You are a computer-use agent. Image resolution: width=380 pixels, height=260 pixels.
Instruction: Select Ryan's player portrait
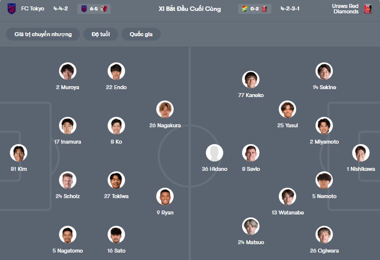point(165,197)
